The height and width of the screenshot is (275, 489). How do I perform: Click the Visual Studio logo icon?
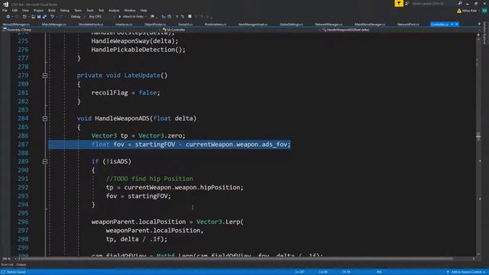(x=5, y=4)
